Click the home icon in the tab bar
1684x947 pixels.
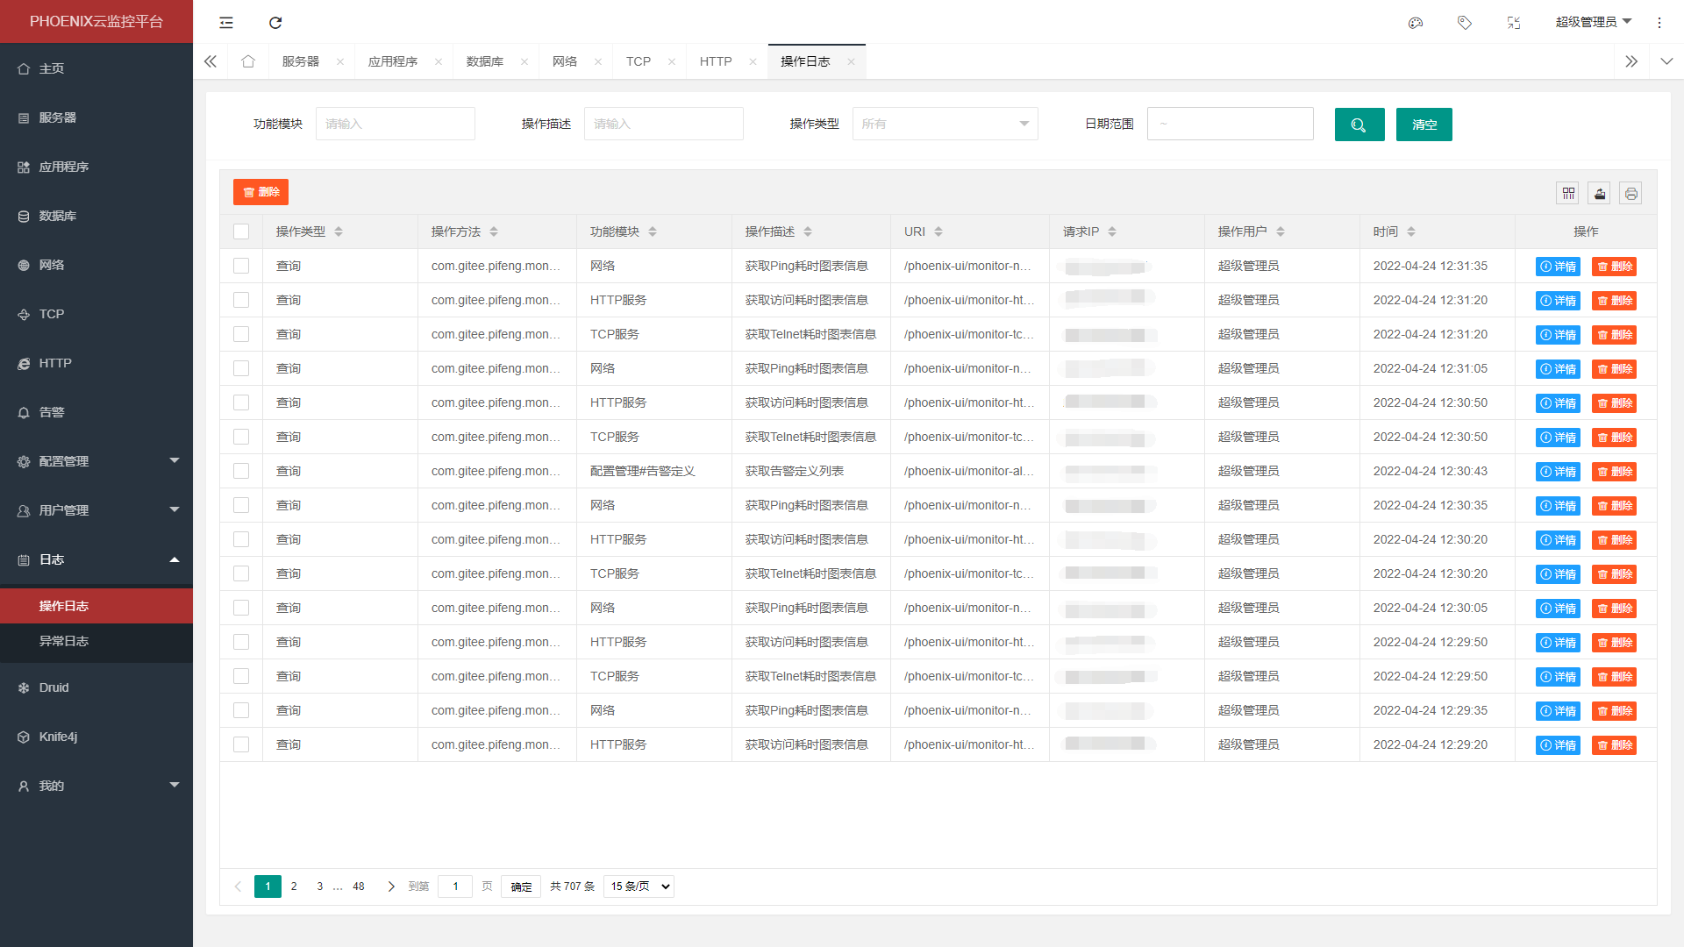coord(248,61)
